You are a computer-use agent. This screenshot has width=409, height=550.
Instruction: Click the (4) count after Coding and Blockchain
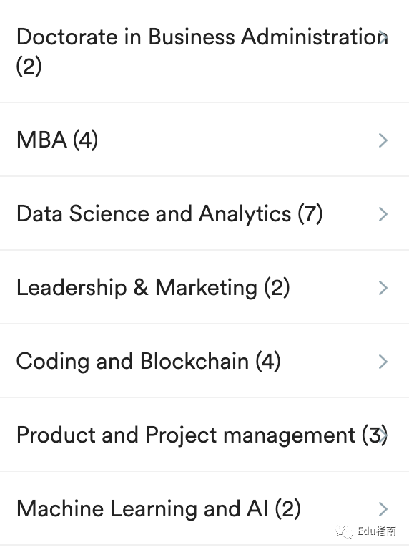click(268, 361)
